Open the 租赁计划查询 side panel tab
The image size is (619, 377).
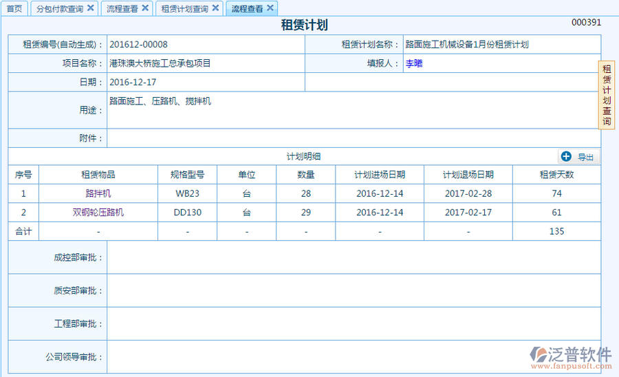pos(607,95)
